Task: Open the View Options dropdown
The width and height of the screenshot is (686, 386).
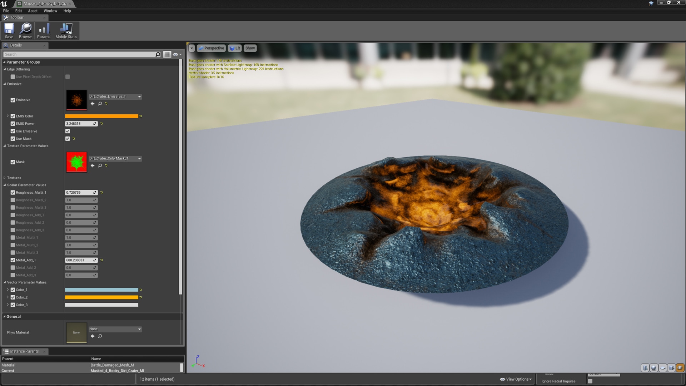Action: 516,379
